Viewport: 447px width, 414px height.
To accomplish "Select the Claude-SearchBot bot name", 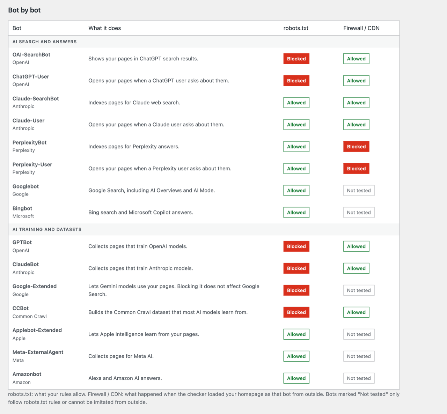I will pyautogui.click(x=36, y=98).
